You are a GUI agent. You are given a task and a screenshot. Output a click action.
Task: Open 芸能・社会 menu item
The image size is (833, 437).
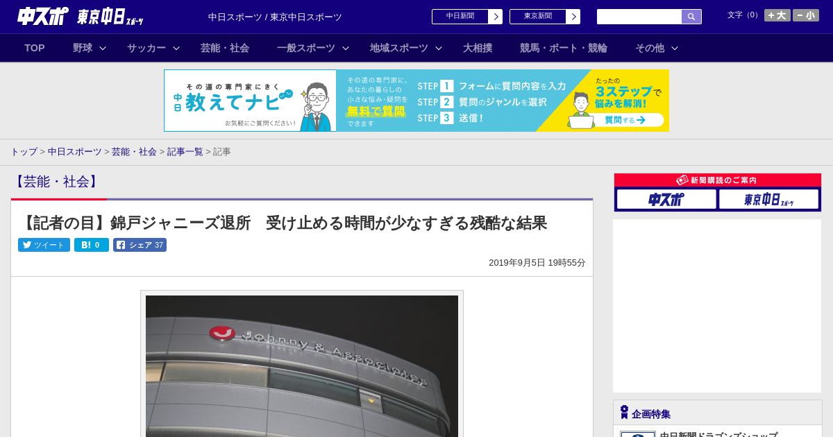tap(225, 48)
